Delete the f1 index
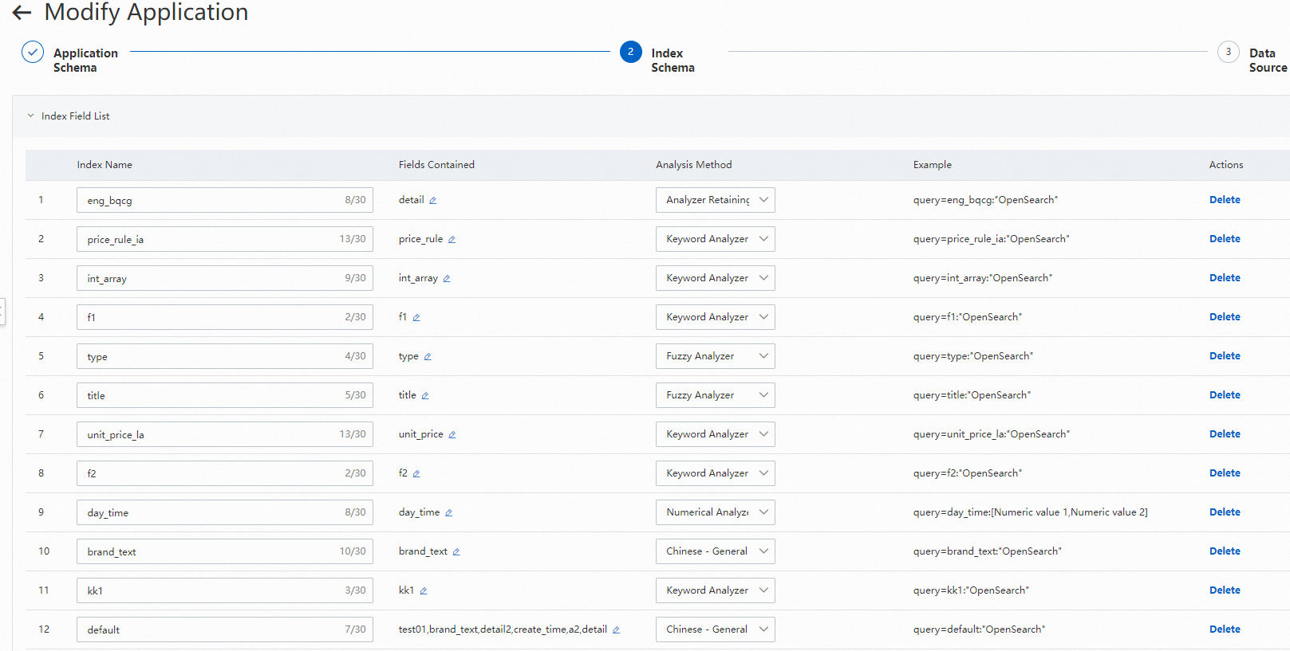This screenshot has height=651, width=1290. [x=1225, y=317]
